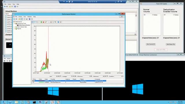The image size is (185, 104).
Task: Expand the Reports tree node
Action: point(14,29)
